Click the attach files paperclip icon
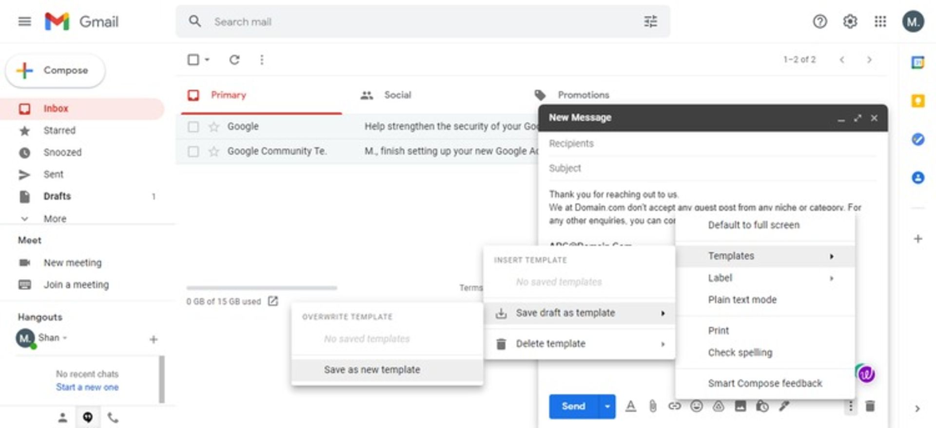 coord(652,406)
